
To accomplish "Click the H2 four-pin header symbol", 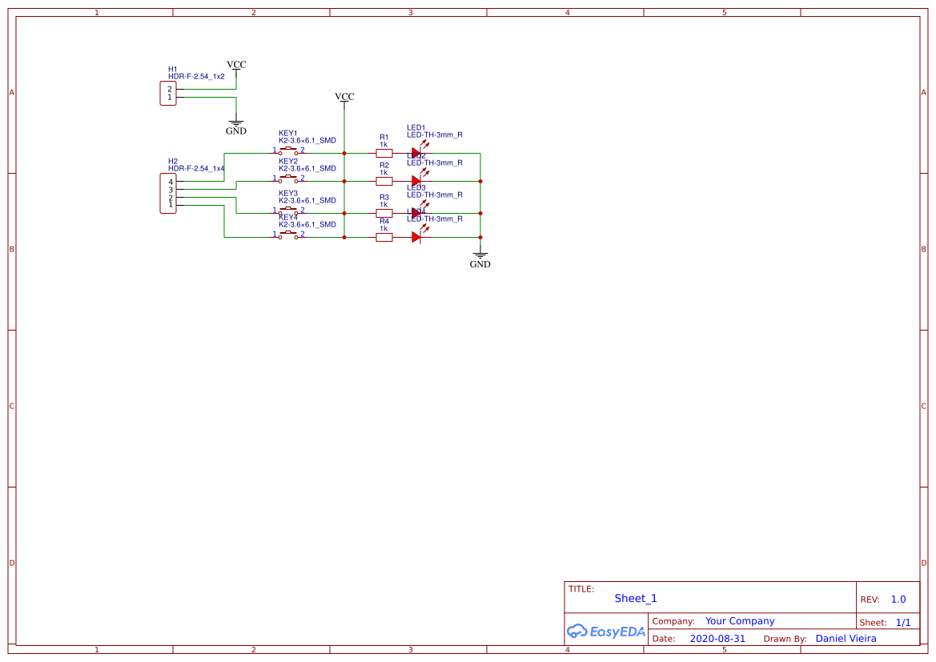I will tap(168, 194).
